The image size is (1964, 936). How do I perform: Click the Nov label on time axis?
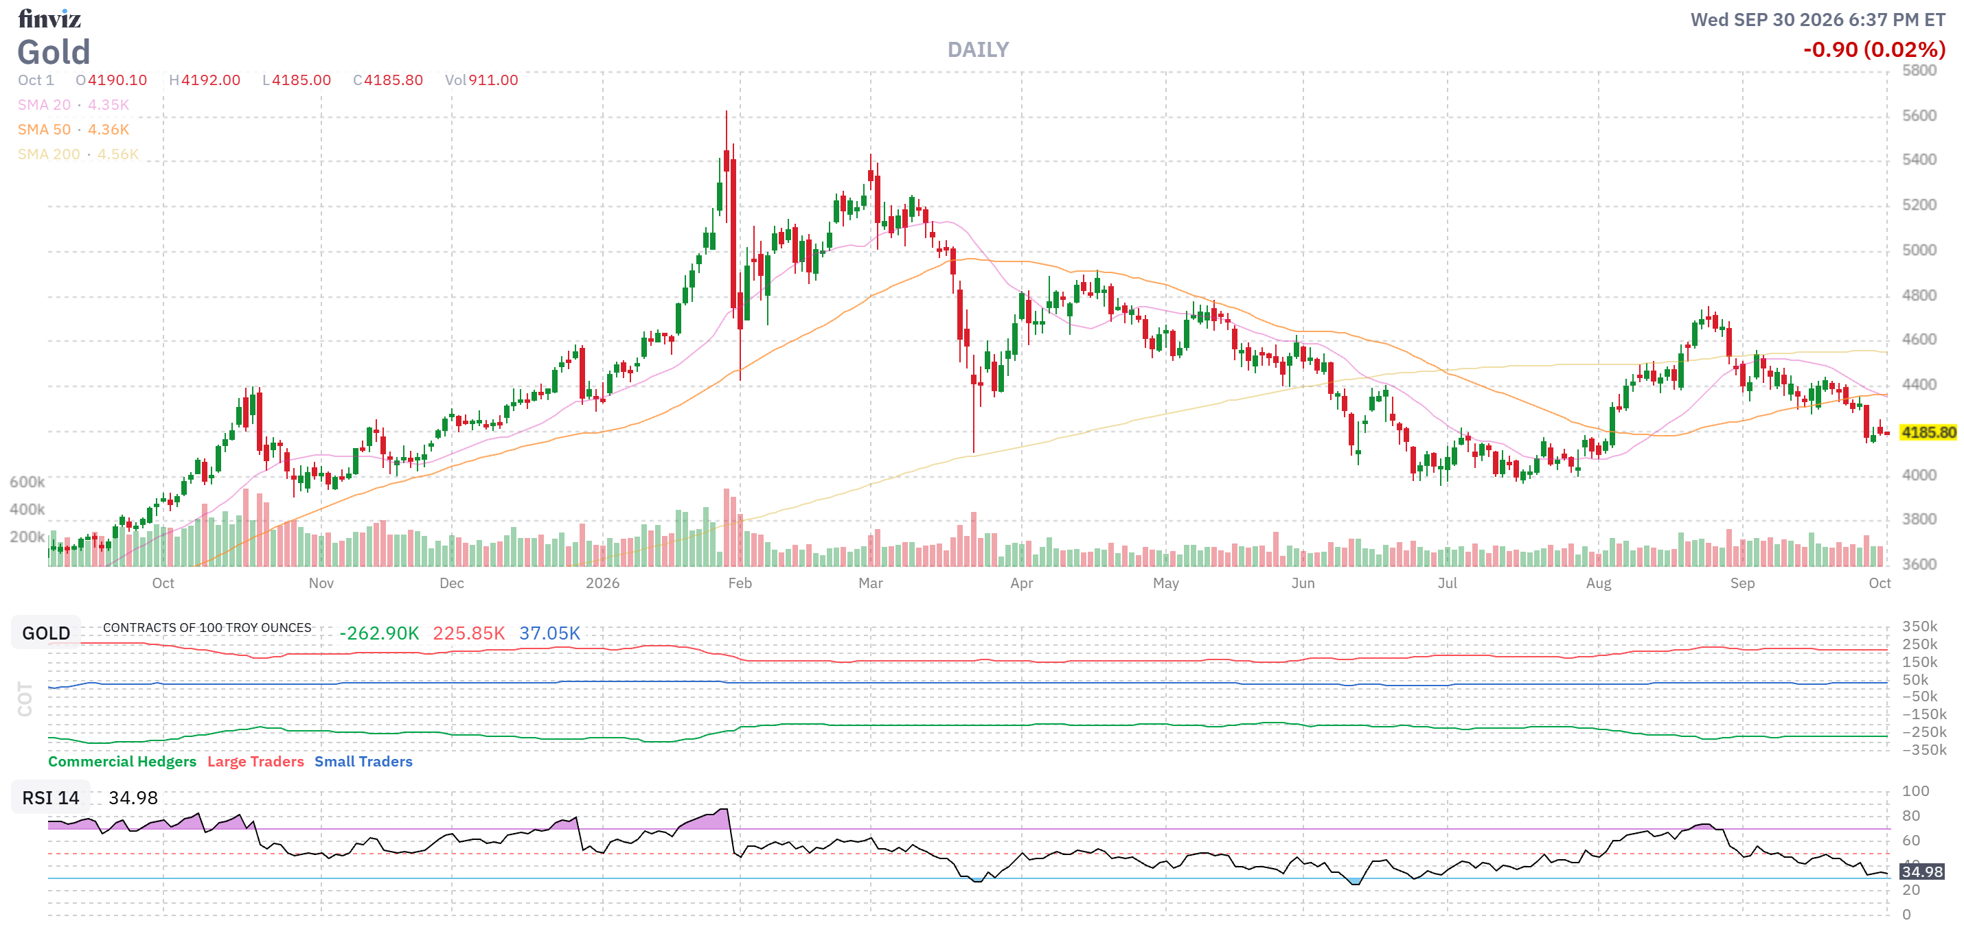(321, 583)
